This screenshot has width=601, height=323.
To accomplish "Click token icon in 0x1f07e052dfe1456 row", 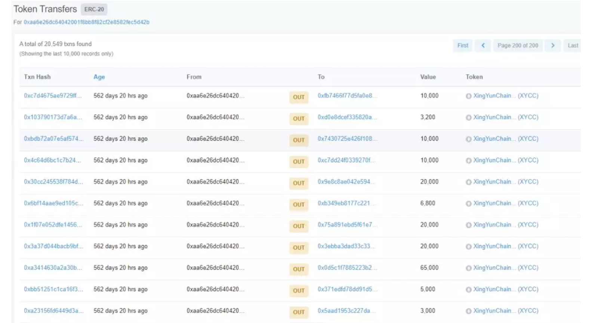I will click(468, 225).
